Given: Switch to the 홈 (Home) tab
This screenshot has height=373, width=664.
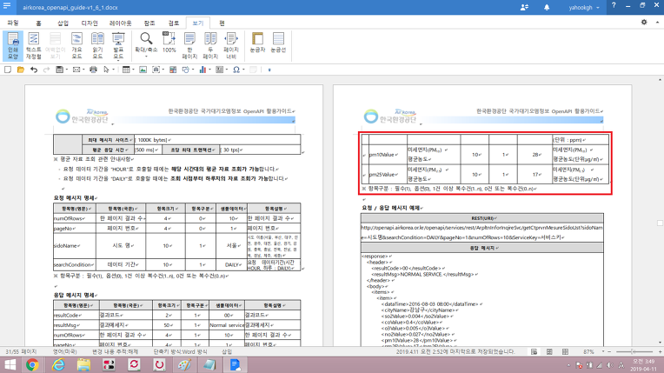Looking at the screenshot, I should tap(38, 23).
